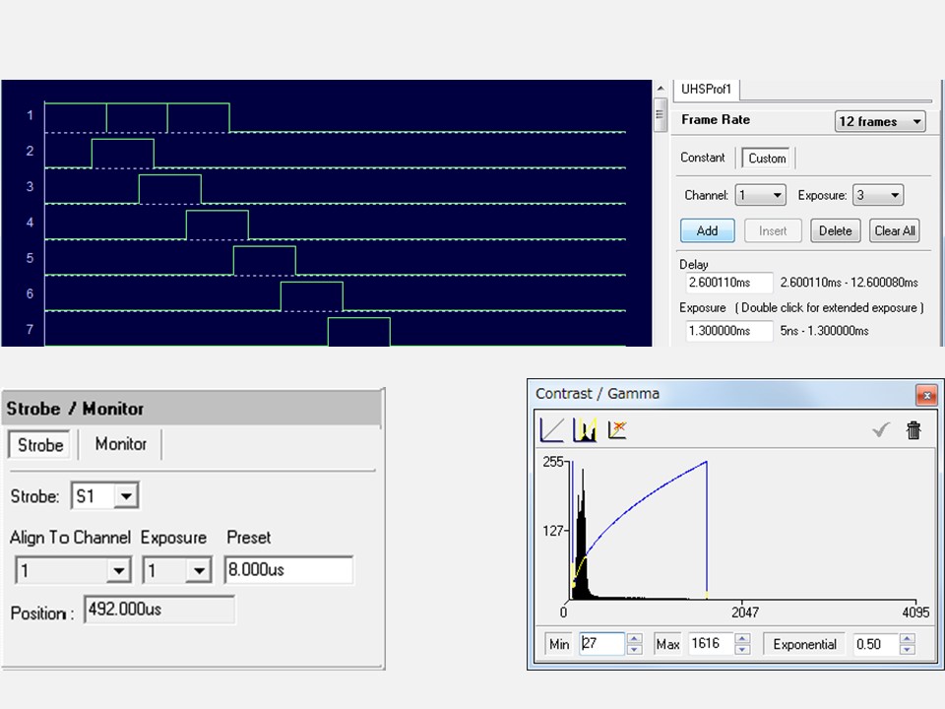Image resolution: width=945 pixels, height=709 pixels.
Task: Select the linear curve icon in Contrast/Gamma
Action: pyautogui.click(x=552, y=430)
